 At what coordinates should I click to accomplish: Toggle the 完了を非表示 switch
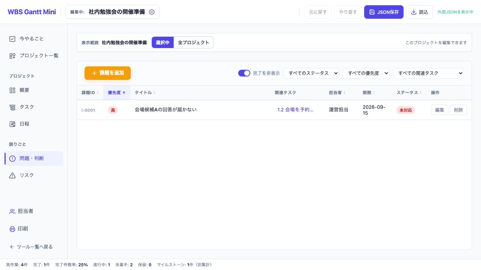click(x=244, y=73)
